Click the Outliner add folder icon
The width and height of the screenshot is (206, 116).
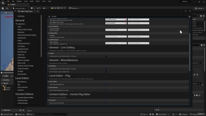point(201,16)
